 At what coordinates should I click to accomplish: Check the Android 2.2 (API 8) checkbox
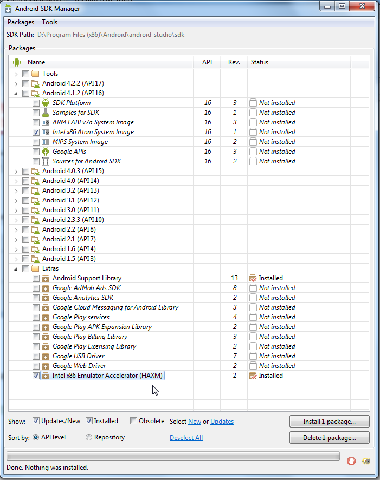click(26, 229)
